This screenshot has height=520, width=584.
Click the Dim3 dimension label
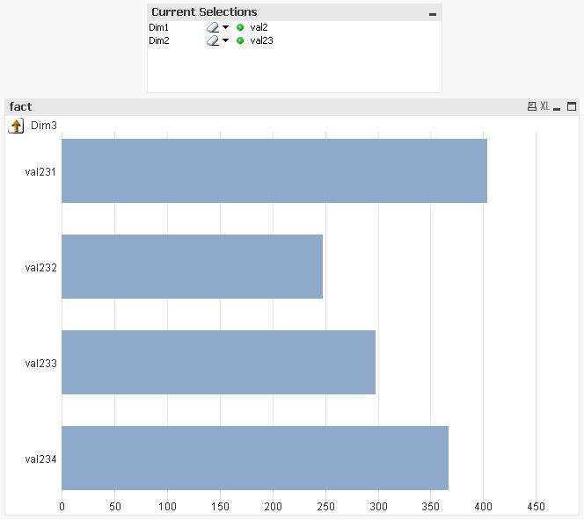pos(44,126)
